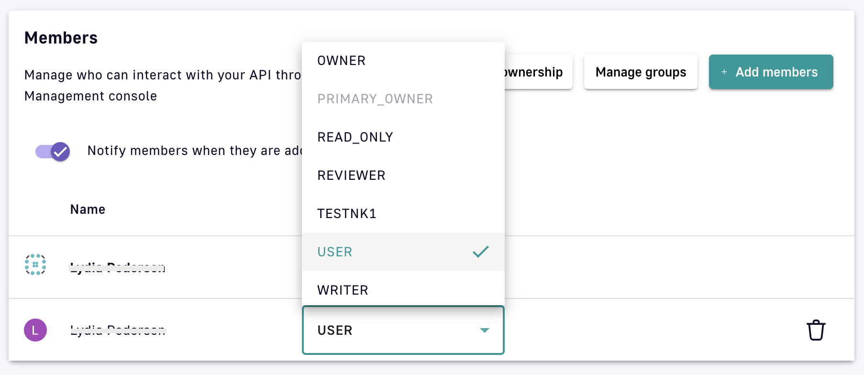The height and width of the screenshot is (375, 864).
Task: Choose the READ_ONLY role option
Action: 355,137
